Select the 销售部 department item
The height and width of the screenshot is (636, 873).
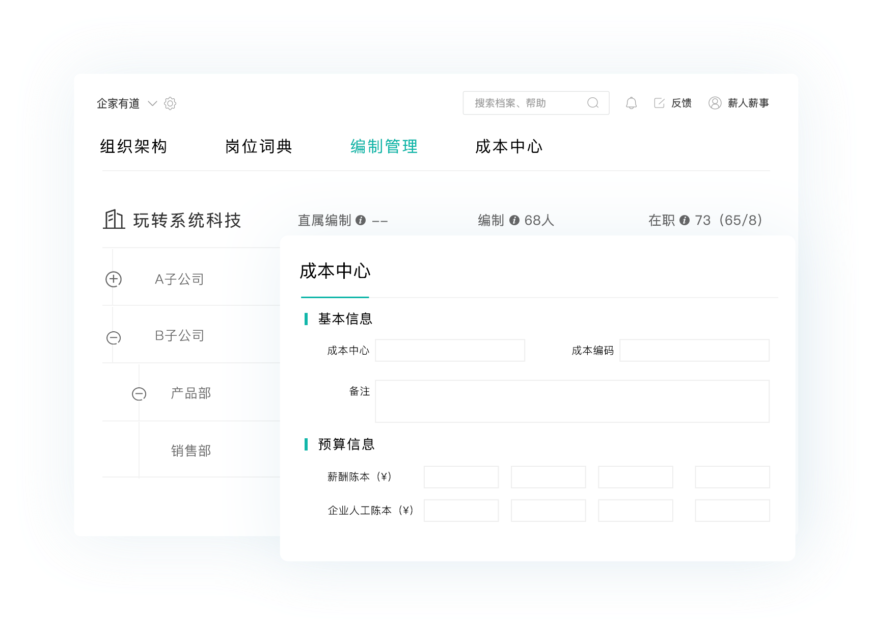tap(190, 450)
